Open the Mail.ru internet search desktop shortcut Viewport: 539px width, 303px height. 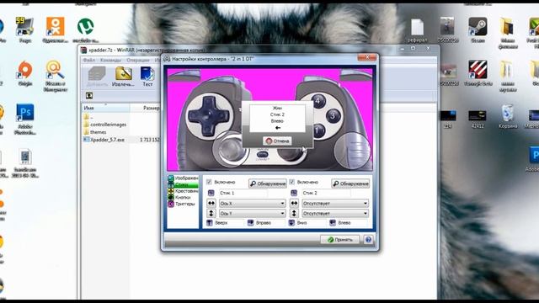click(55, 76)
